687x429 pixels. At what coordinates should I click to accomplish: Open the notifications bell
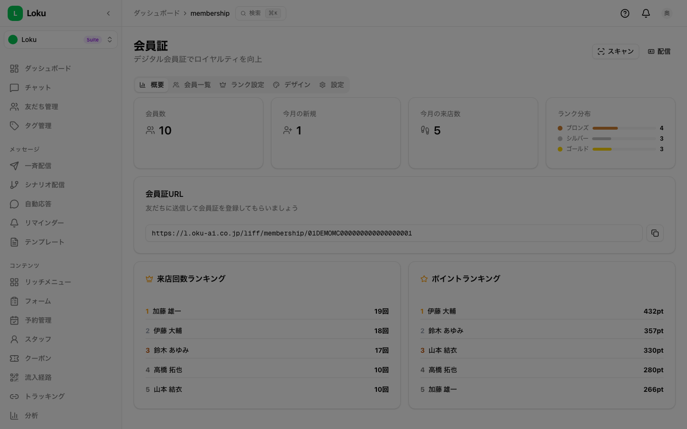point(646,13)
